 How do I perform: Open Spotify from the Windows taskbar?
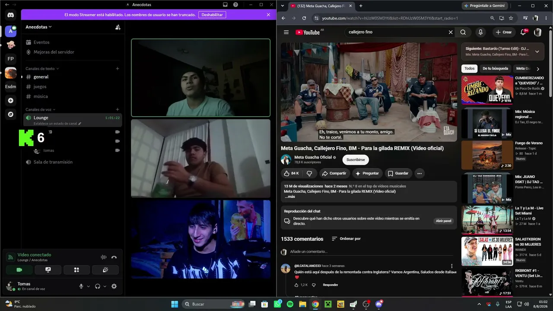[x=290, y=304]
